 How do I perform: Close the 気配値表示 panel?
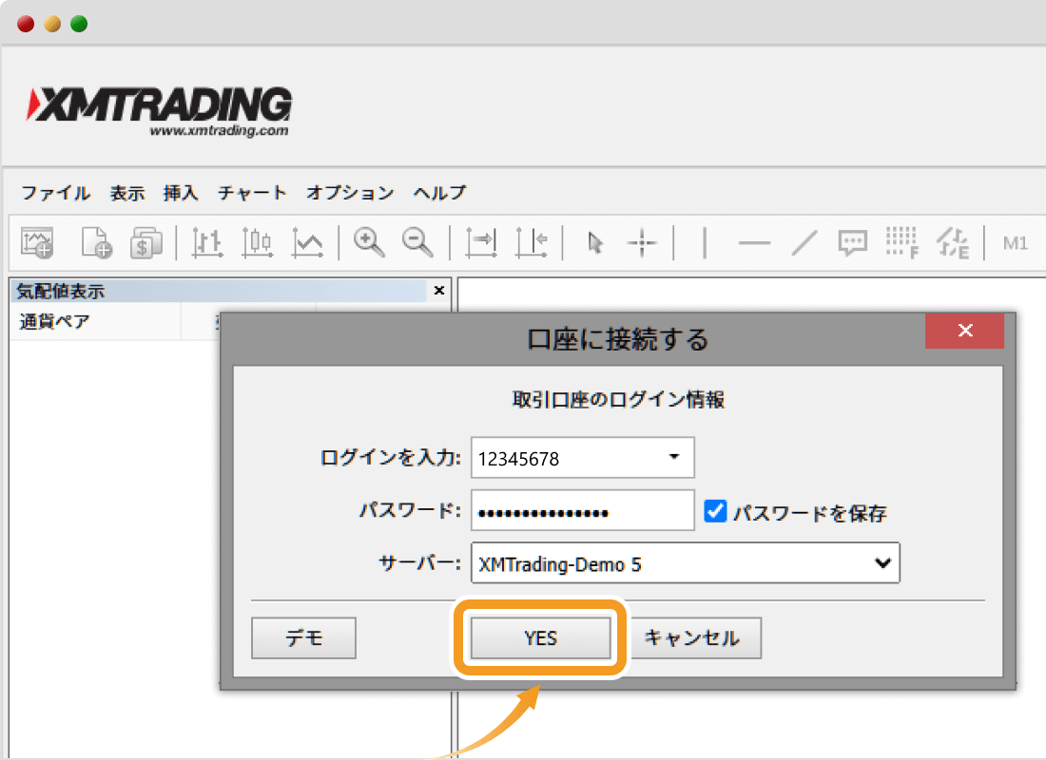point(439,290)
